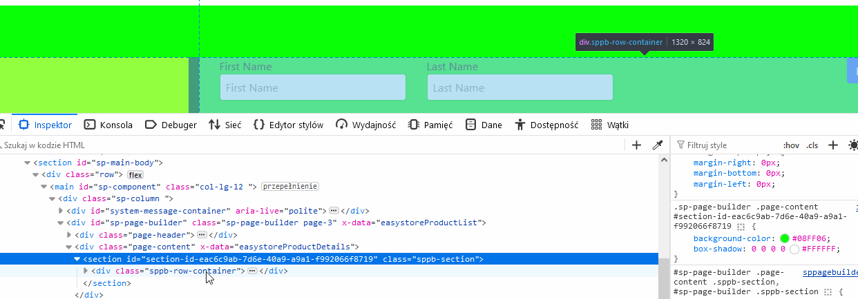
Task: Click in the Filtruj style filter field
Action: point(725,145)
